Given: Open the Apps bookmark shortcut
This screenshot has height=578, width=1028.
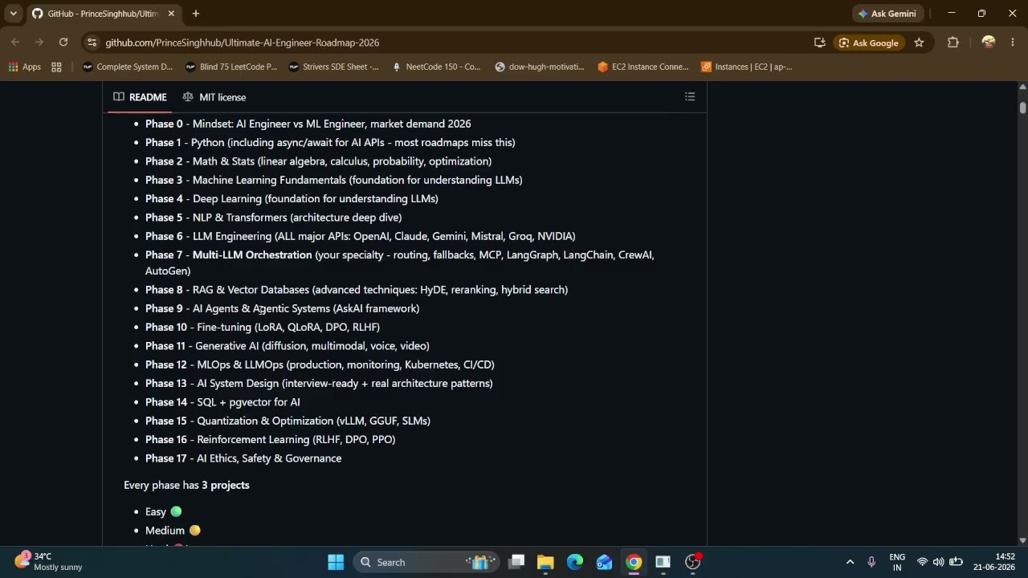Looking at the screenshot, I should coord(25,67).
